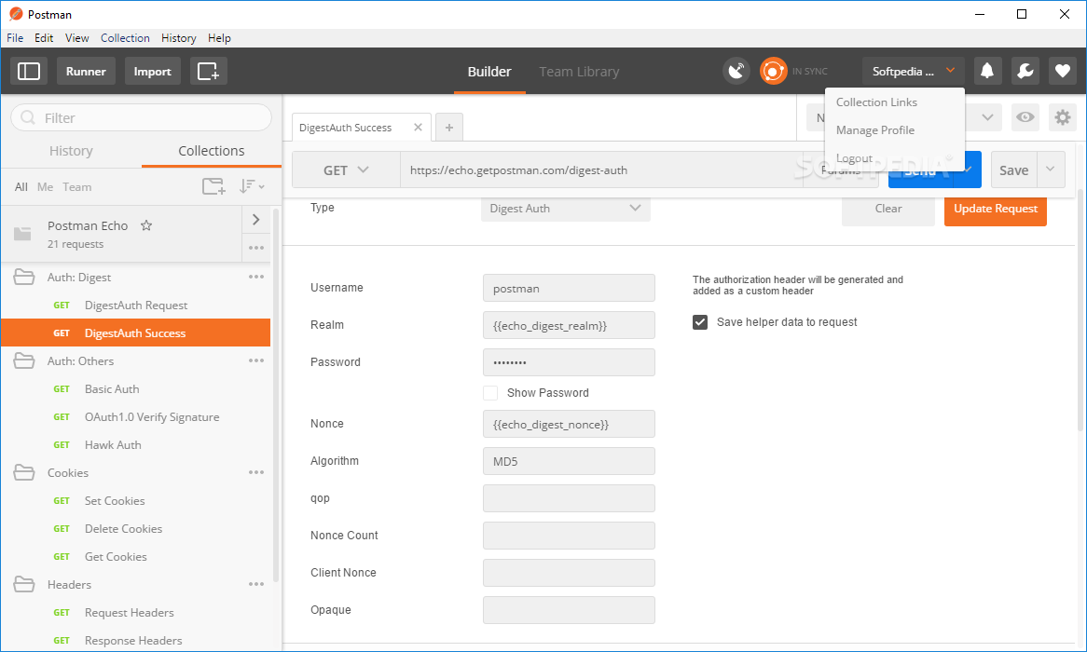Switch to the History sidebar tab
Screen dimensions: 1087x652
pyautogui.click(x=71, y=150)
